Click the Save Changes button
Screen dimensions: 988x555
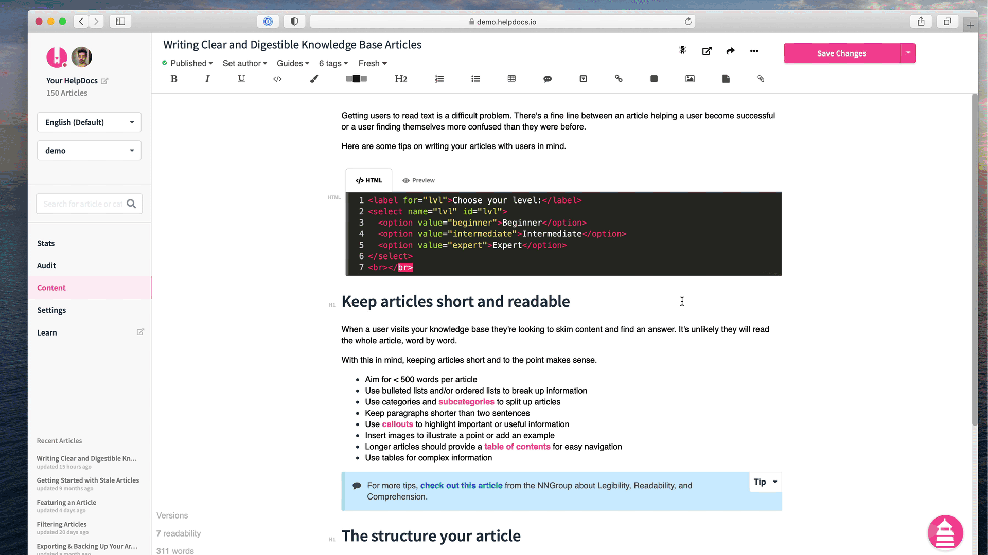(841, 53)
